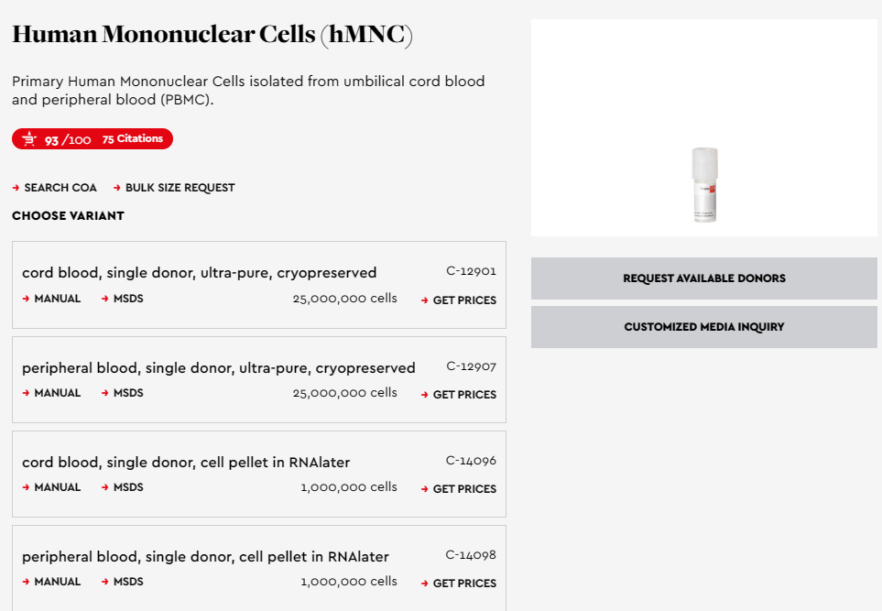Open MANUAL for C-14098 peripheral pellet variant

52,582
